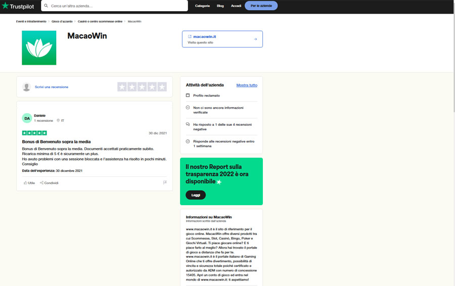Click the Informazioni su MacaoWin heading

[209, 217]
